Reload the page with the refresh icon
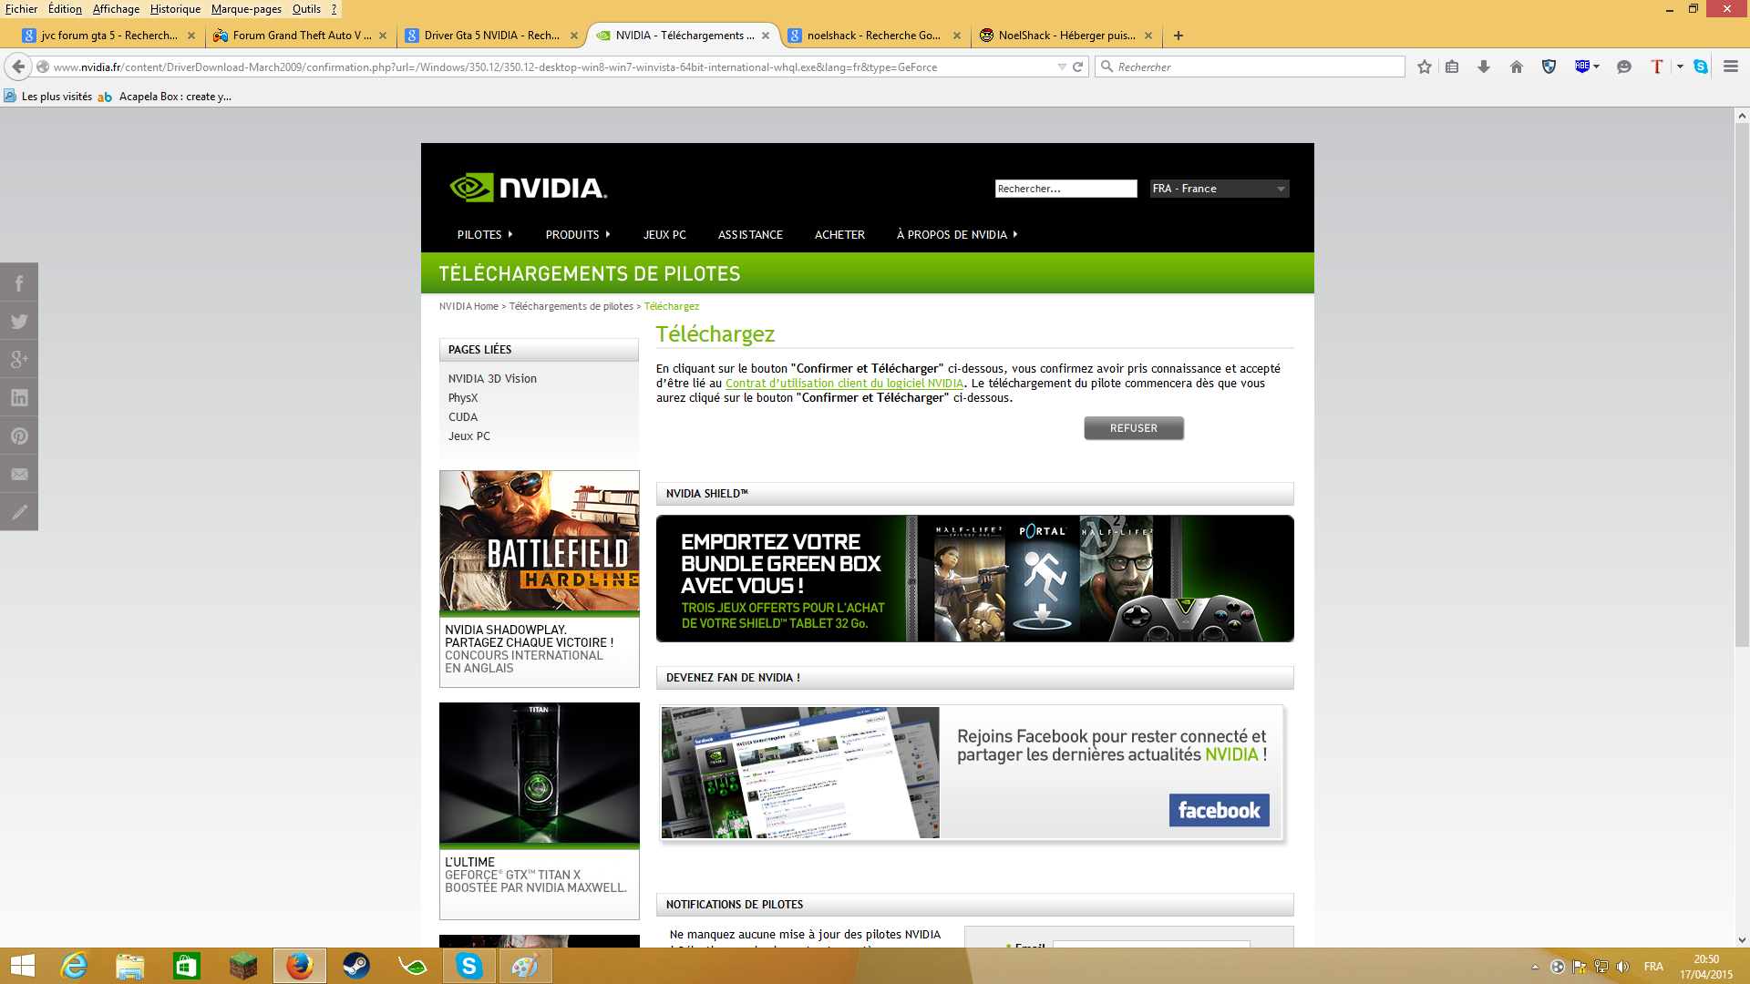The image size is (1750, 984). tap(1077, 67)
